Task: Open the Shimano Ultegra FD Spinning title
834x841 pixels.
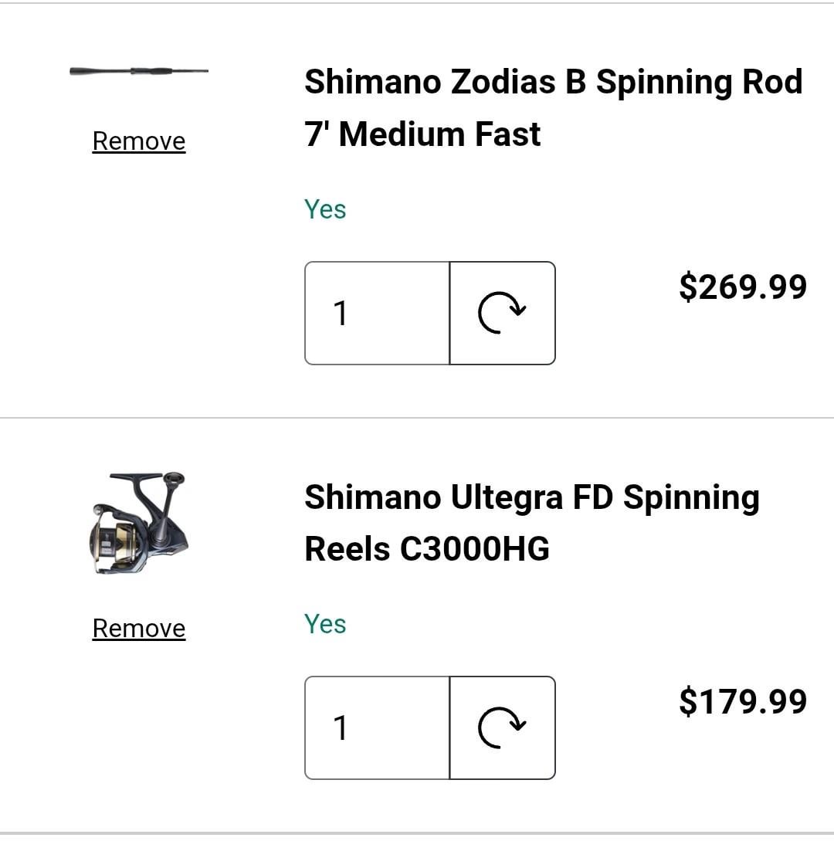Action: 531,497
